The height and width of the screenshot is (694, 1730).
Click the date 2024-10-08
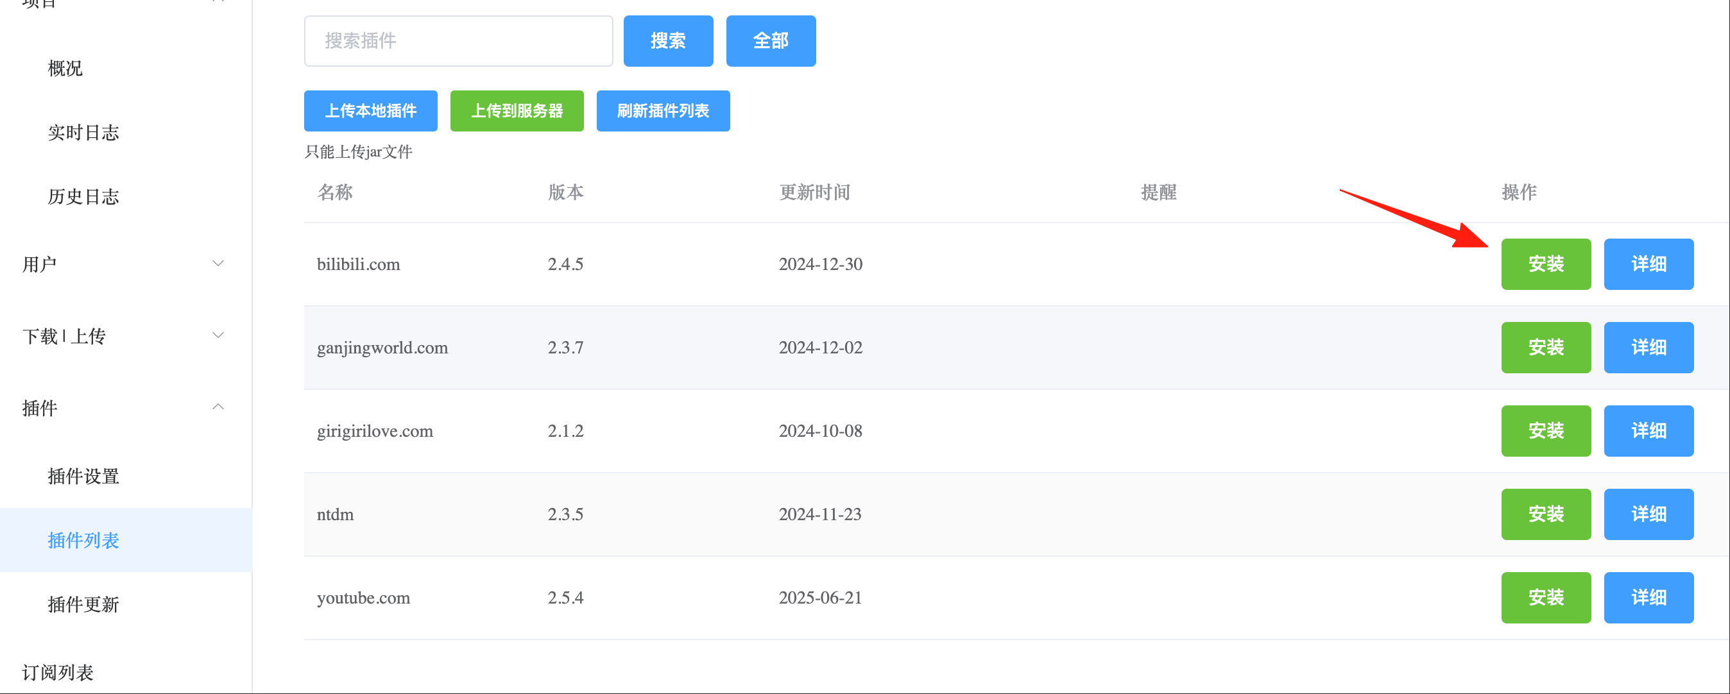(821, 431)
